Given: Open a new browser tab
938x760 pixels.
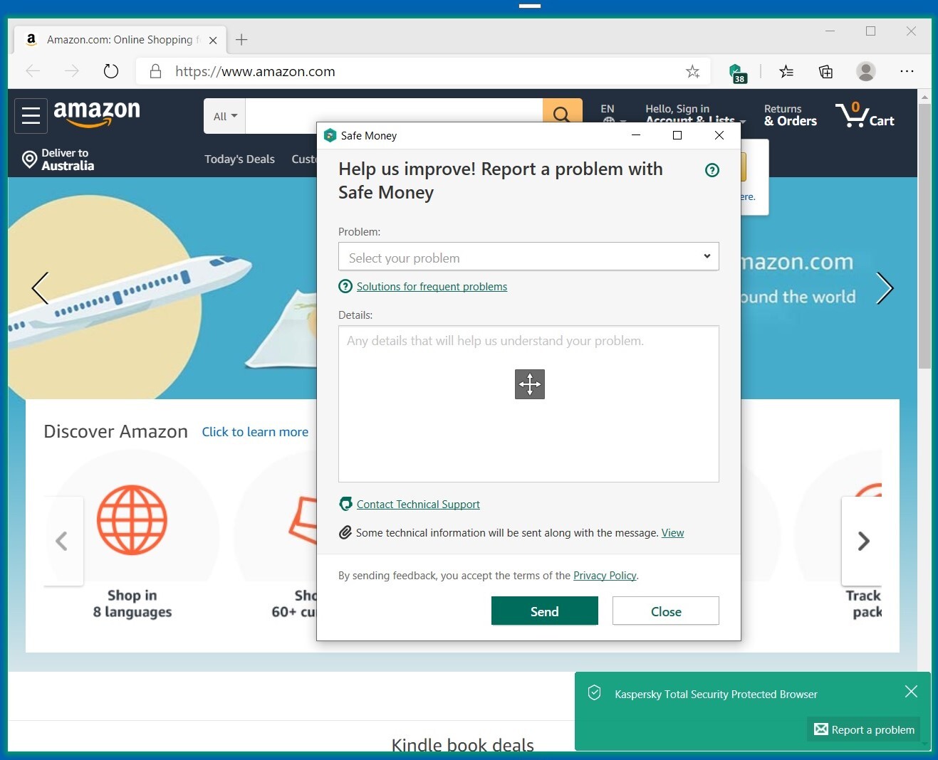Looking at the screenshot, I should pos(241,40).
